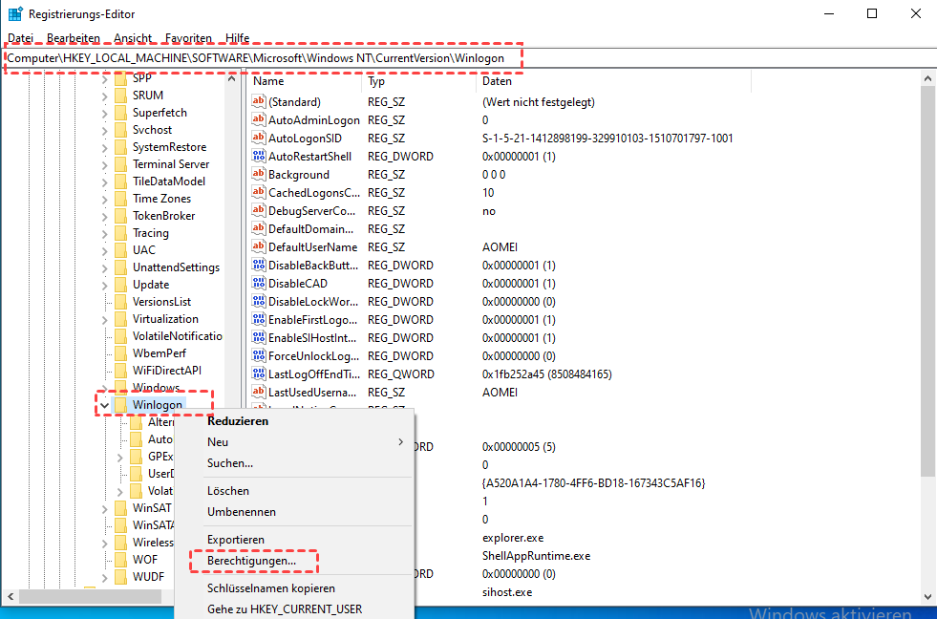
Task: Click the Registry Editor app icon in title bar
Action: tap(15, 14)
